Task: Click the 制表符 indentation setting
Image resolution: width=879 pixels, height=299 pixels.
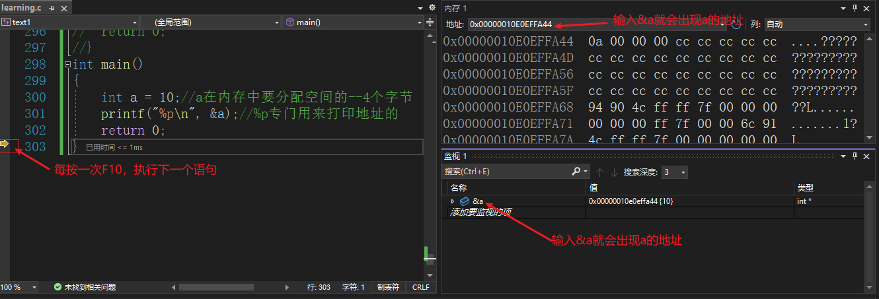Action: 388,287
